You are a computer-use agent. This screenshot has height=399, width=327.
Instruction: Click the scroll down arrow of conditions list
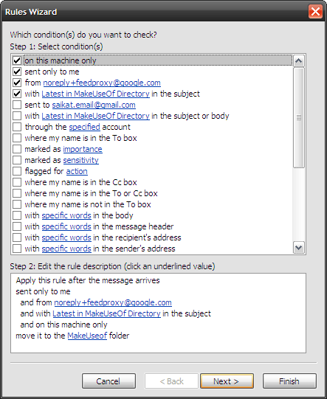coord(298,248)
